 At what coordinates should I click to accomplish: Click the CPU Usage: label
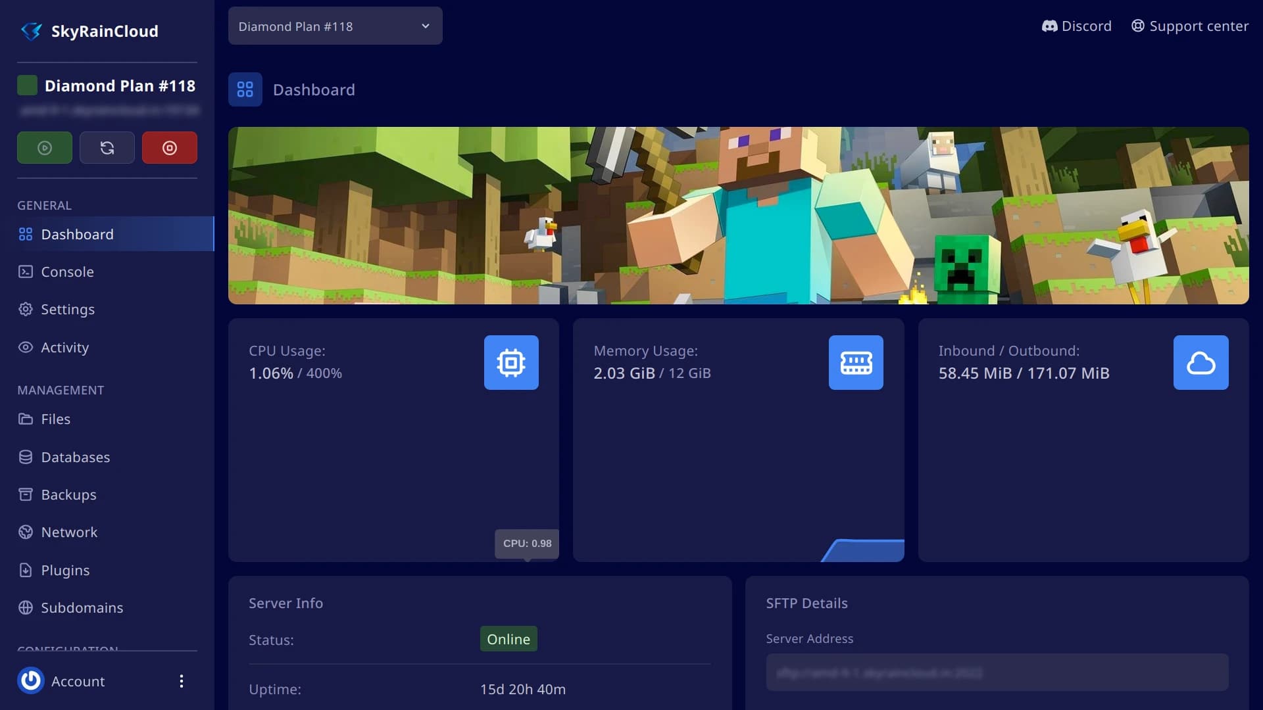click(x=287, y=351)
